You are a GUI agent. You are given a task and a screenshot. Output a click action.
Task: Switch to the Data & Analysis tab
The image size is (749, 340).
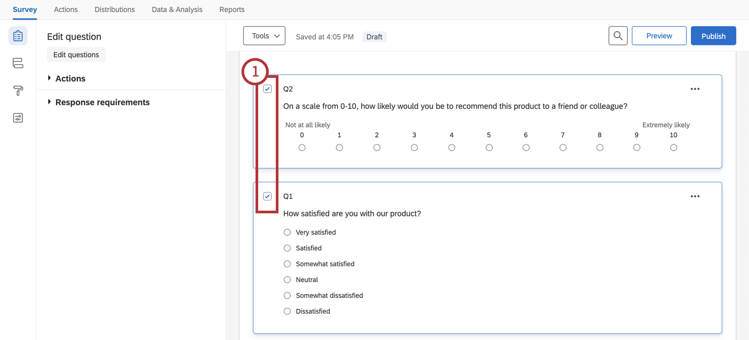tap(177, 9)
